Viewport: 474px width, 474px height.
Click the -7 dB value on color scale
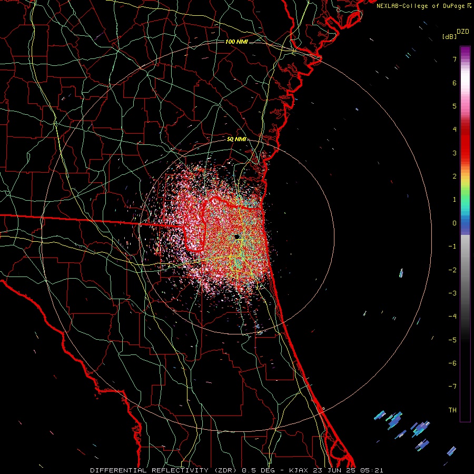[x=452, y=387]
